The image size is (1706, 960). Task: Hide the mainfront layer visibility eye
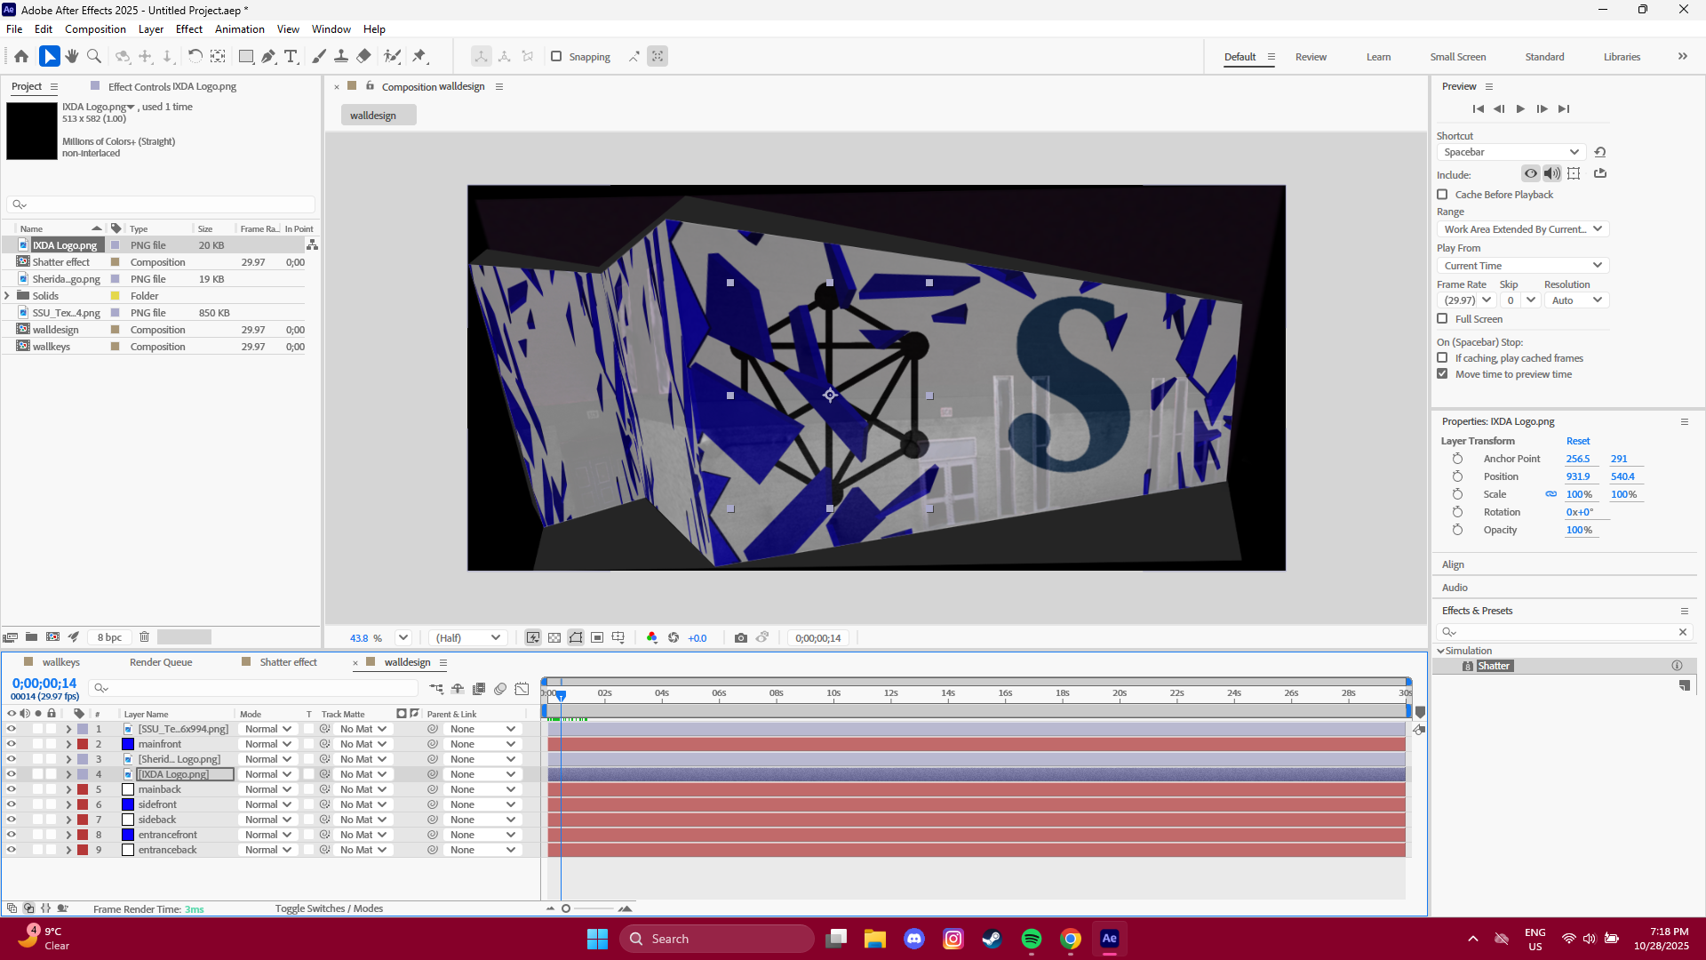click(x=12, y=744)
